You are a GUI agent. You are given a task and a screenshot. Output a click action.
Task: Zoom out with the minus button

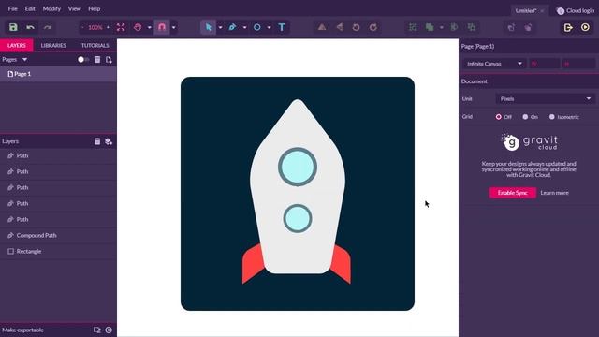82,27
